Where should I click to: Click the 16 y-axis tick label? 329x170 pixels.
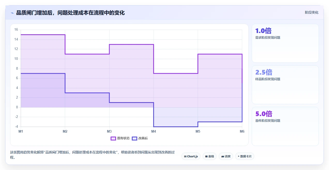16,30
